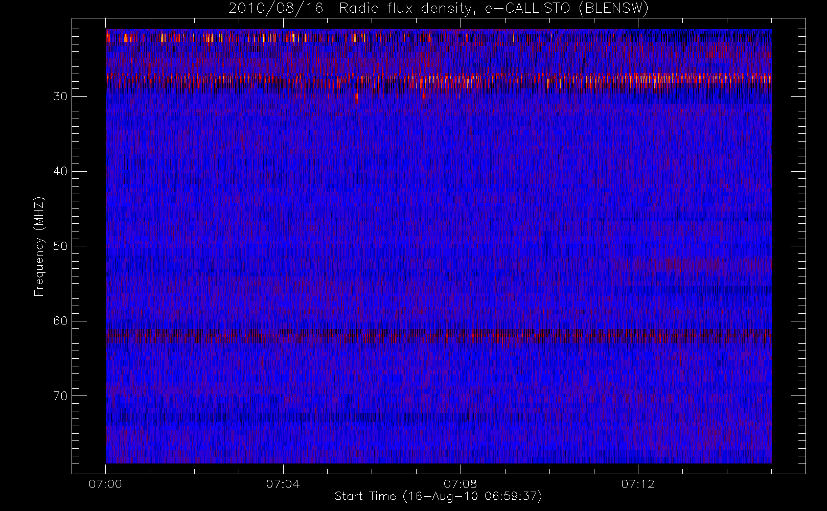Click the 'Start Time (16-Aug-10 06:59:37)' label

click(x=438, y=496)
